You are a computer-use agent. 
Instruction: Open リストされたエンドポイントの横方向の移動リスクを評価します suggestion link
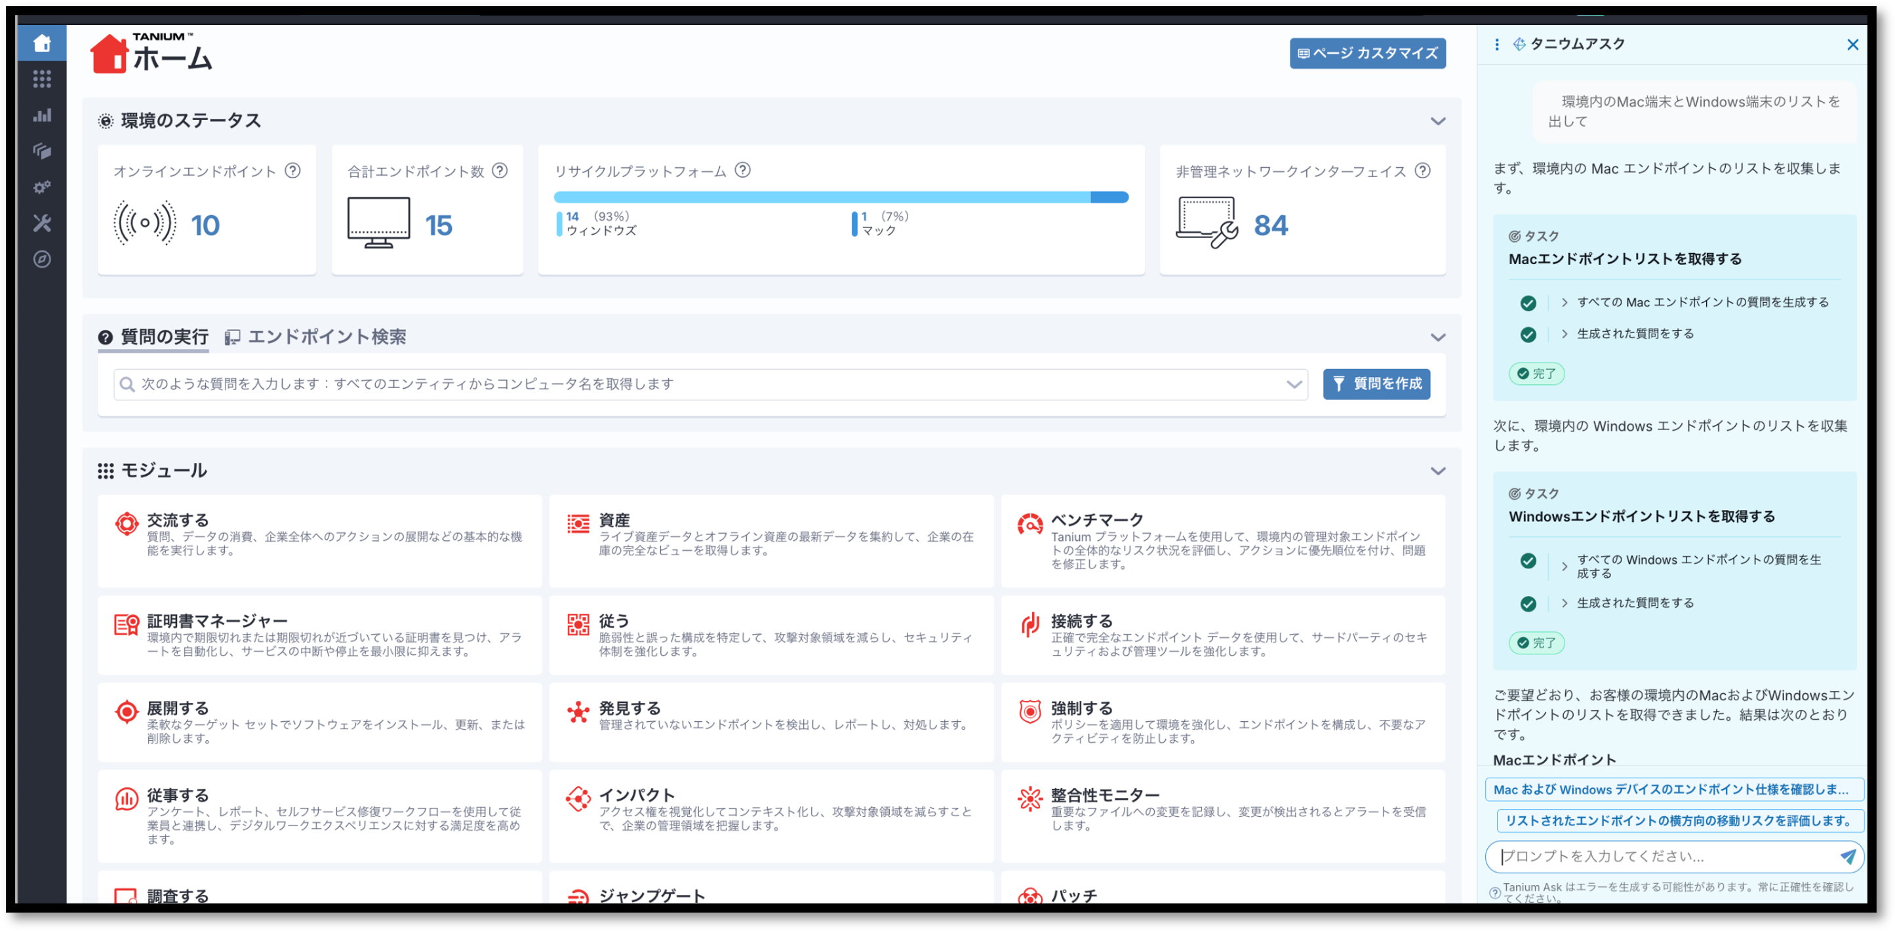(1676, 821)
